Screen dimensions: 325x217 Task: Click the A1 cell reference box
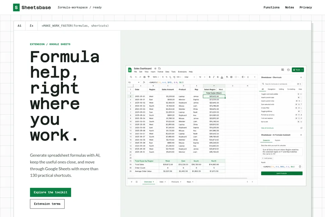20,26
